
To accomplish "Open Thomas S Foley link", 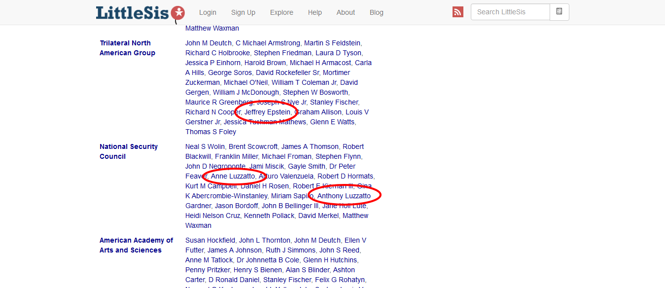I will pyautogui.click(x=210, y=132).
